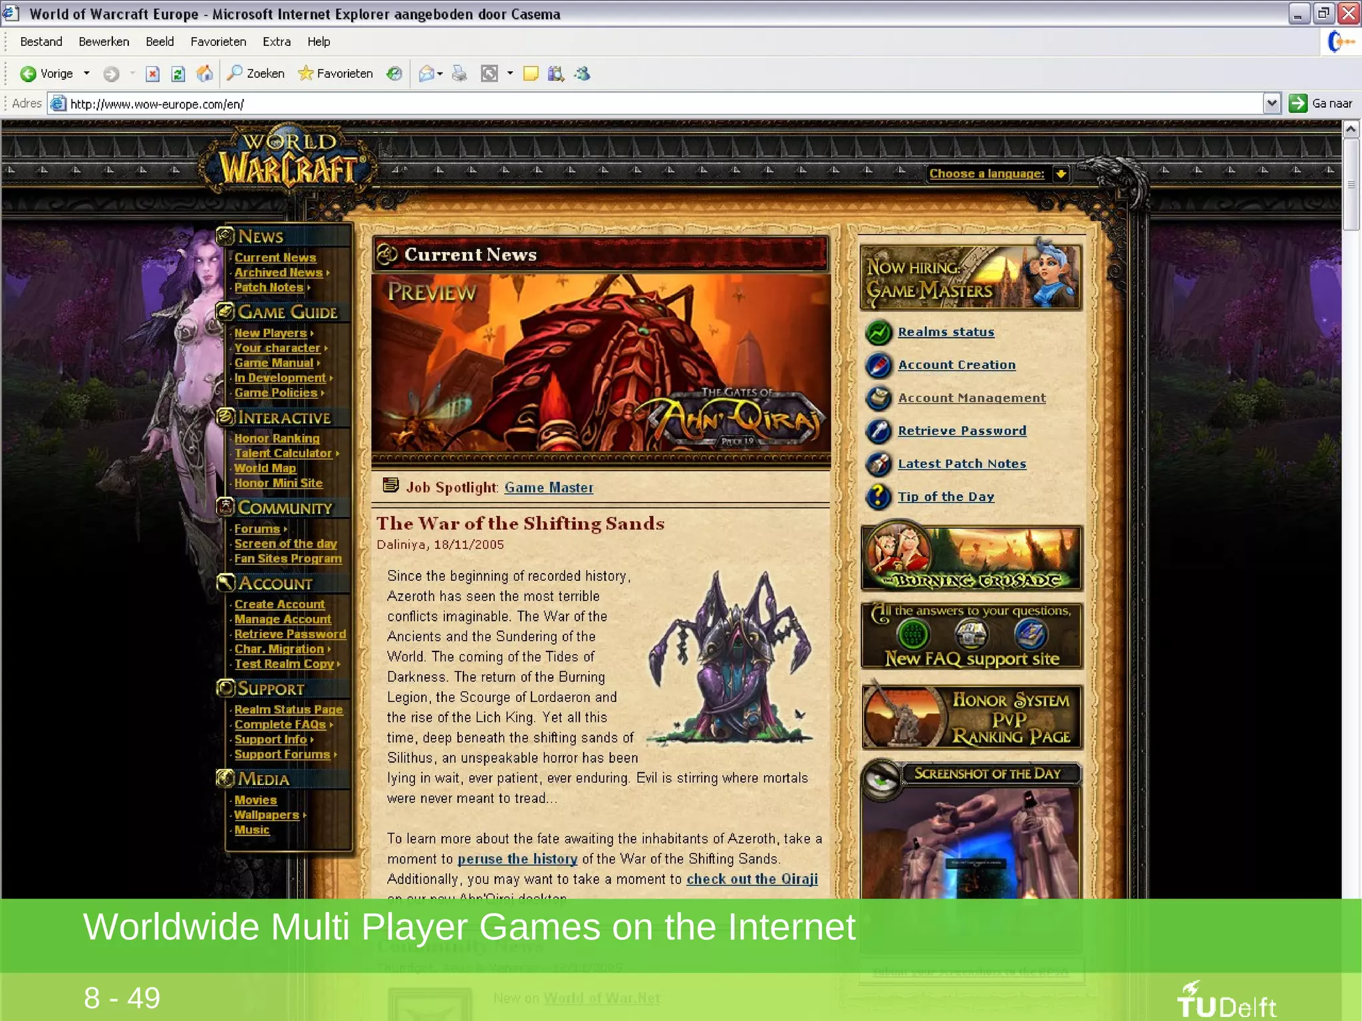Open the Game Master job spotlight link

coord(549,487)
